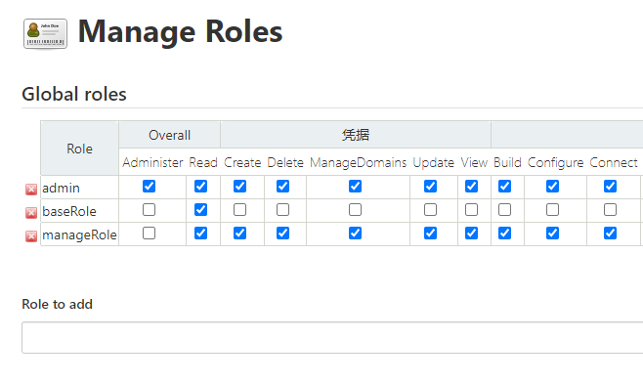
Task: Enable Delete credentials for baseRole
Action: (x=283, y=209)
